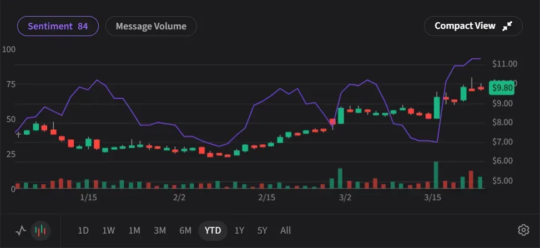Image resolution: width=540 pixels, height=248 pixels.
Task: Click the 3/15 date label
Action: pyautogui.click(x=432, y=198)
